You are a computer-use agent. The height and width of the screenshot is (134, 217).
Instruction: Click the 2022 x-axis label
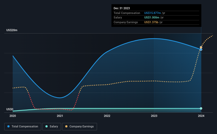[x=107, y=116]
